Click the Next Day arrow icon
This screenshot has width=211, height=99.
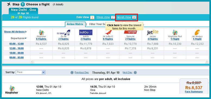(x=135, y=73)
